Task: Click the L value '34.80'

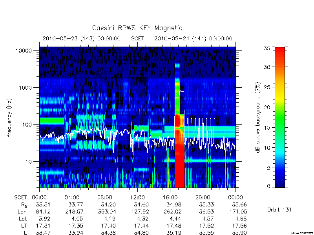Action: [x=141, y=233]
